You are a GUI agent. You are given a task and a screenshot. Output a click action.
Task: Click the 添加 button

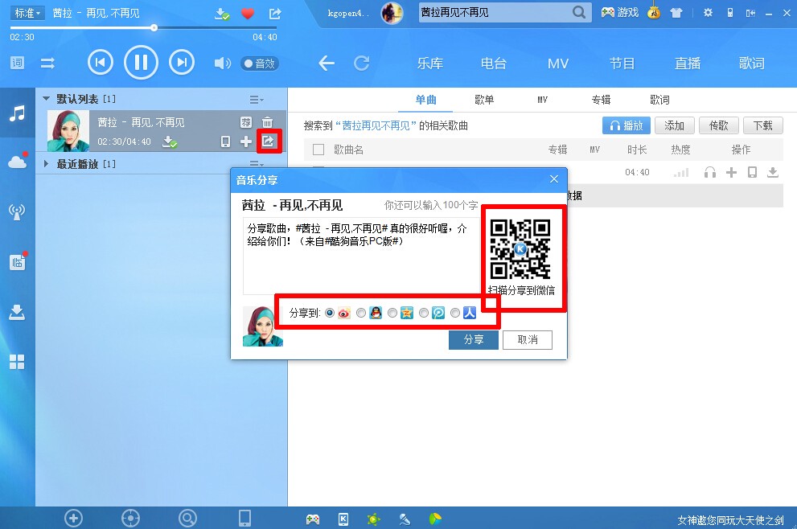coord(675,125)
